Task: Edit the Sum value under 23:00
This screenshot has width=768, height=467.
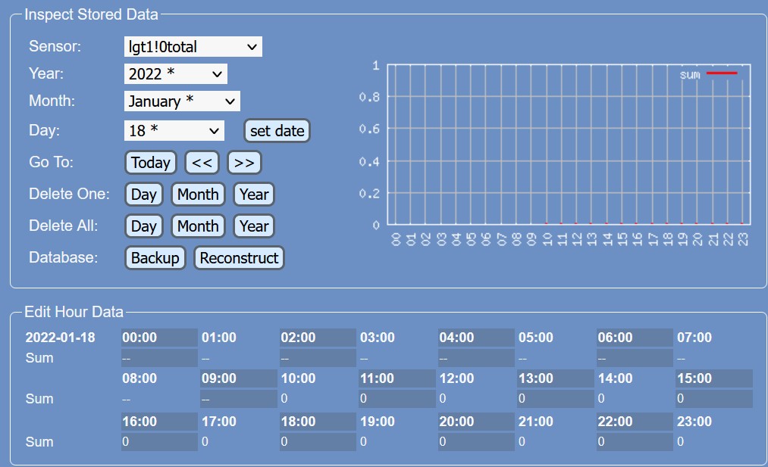Action: tap(714, 442)
